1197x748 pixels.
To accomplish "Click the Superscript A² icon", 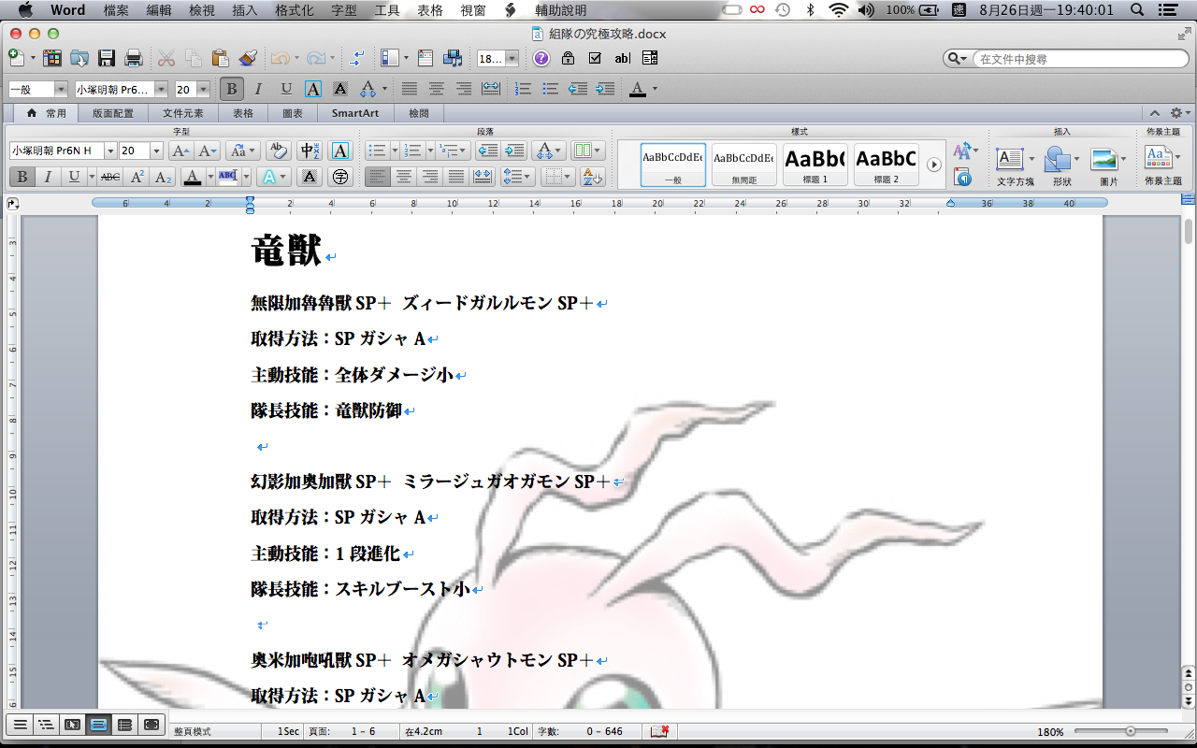I will 137,177.
